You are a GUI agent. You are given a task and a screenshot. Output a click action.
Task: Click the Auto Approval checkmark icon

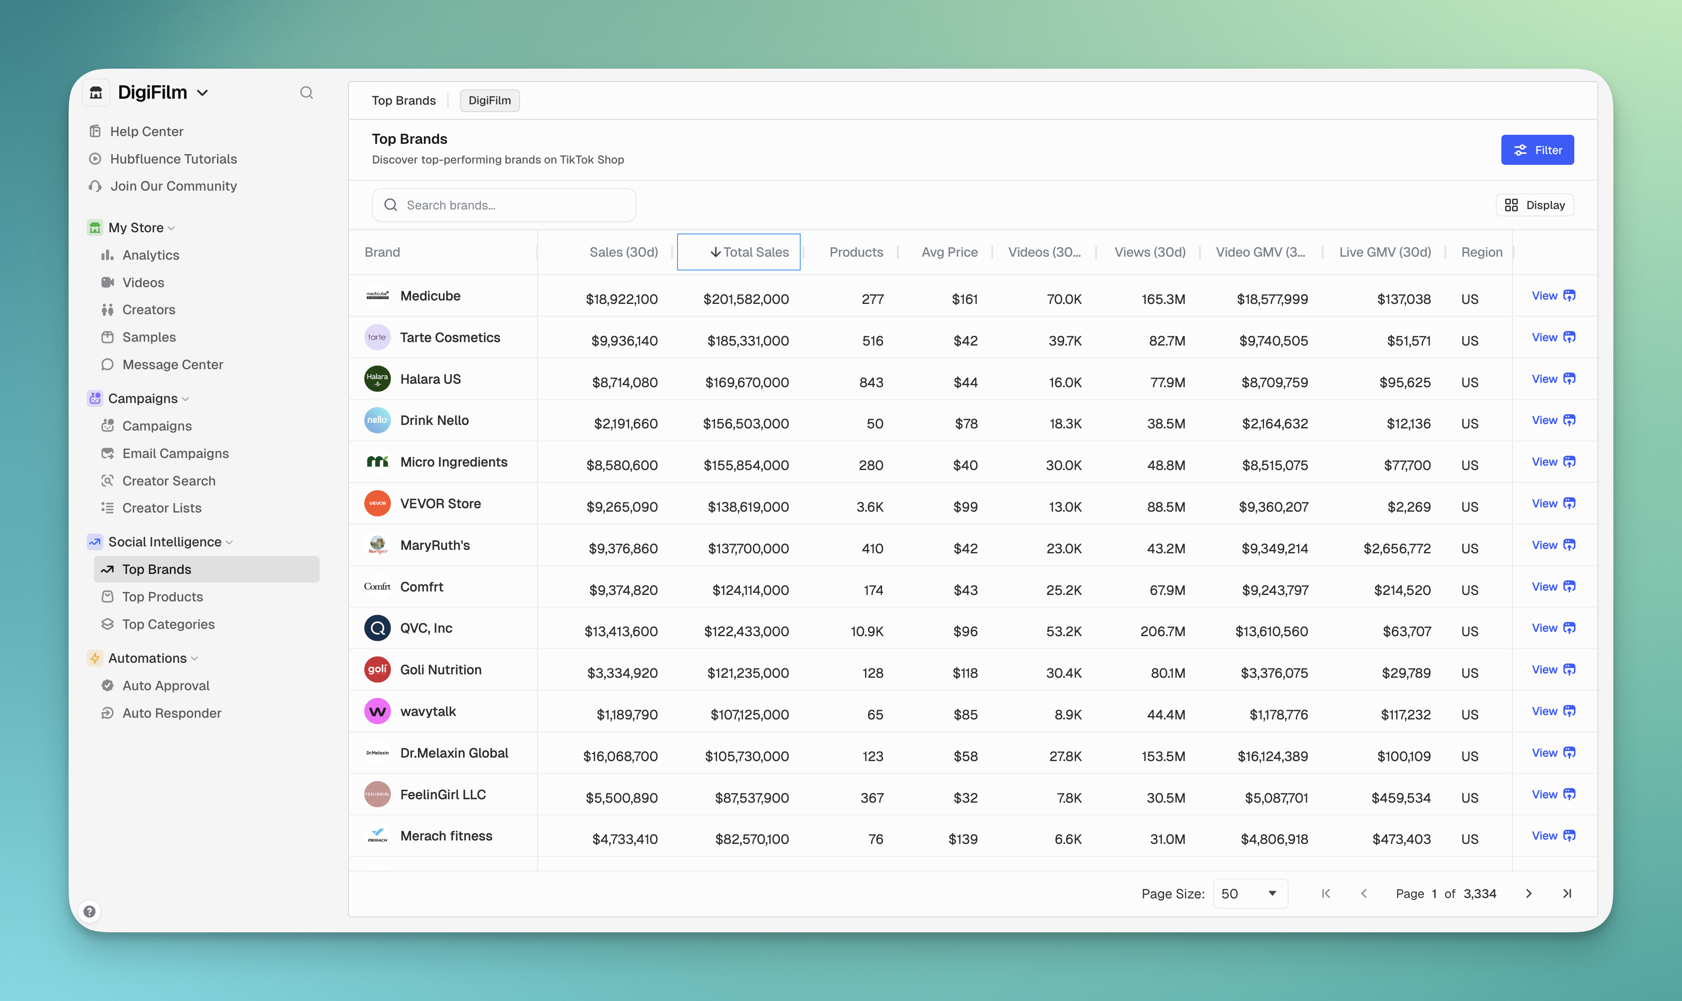107,686
